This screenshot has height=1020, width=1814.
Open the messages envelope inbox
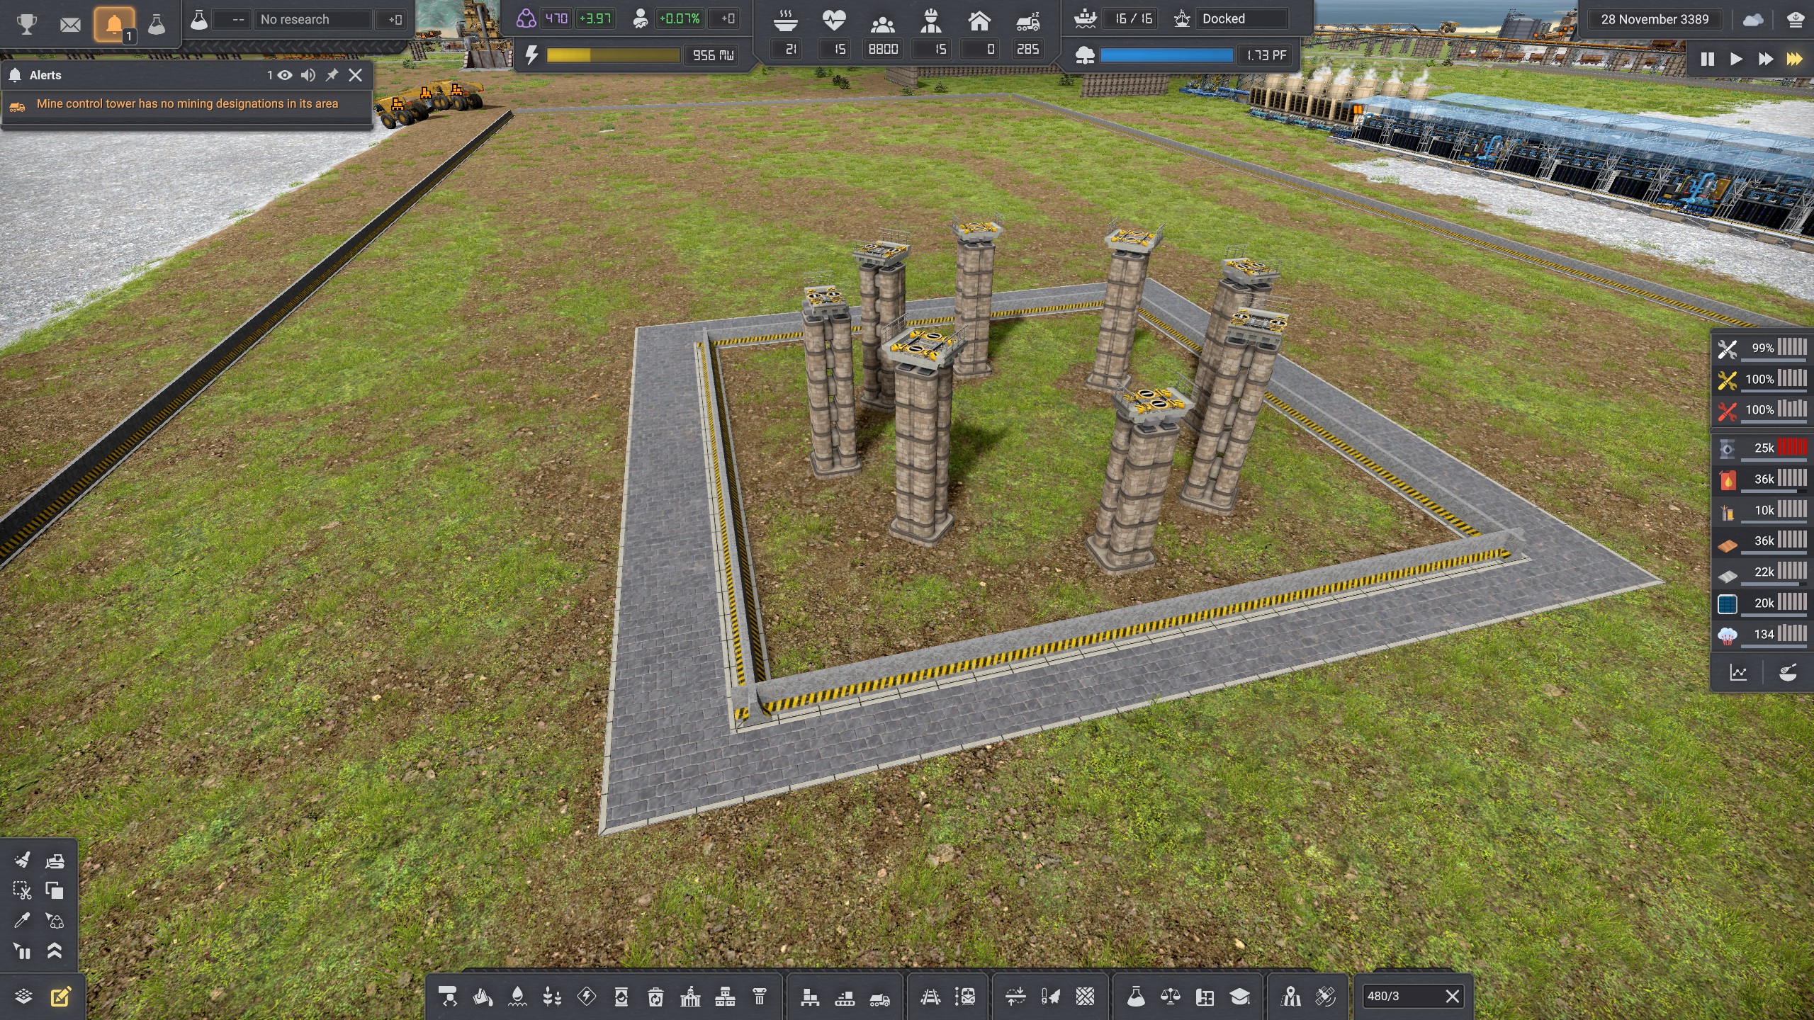click(x=70, y=25)
